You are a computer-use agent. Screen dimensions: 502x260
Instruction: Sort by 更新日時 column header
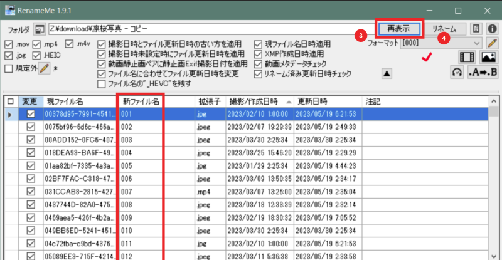coord(328,101)
